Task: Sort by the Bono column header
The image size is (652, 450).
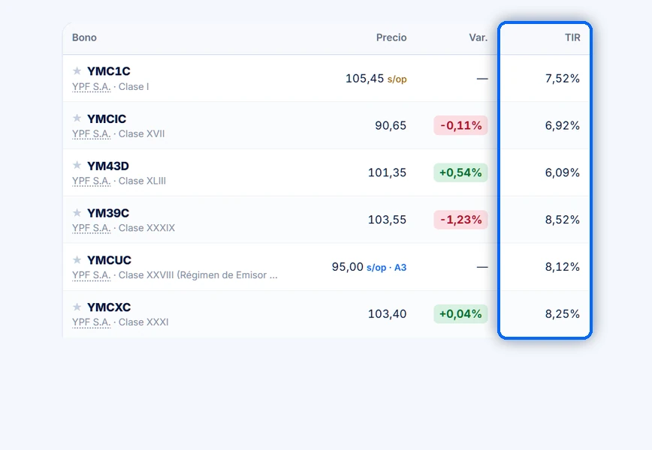Action: coord(84,37)
